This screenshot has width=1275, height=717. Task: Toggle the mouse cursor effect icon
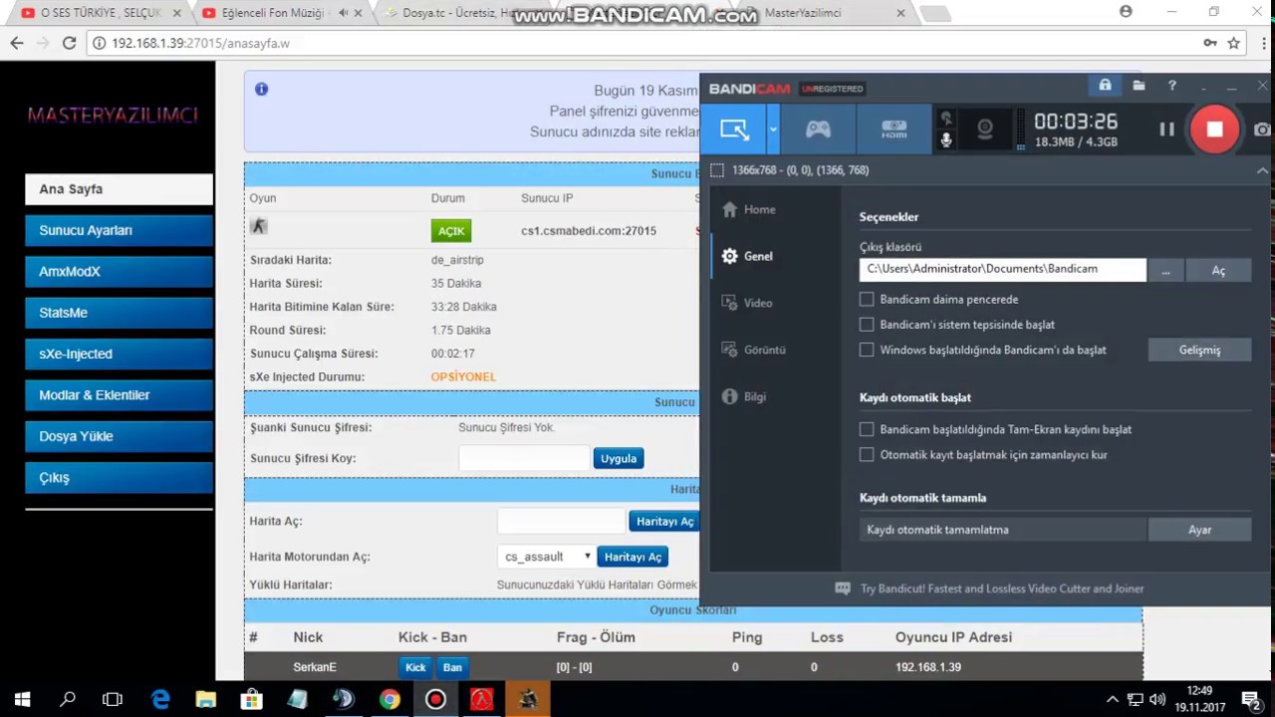click(946, 119)
